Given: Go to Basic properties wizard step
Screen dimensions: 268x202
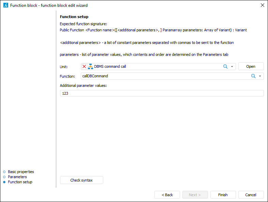Looking at the screenshot, I should coord(21,172).
